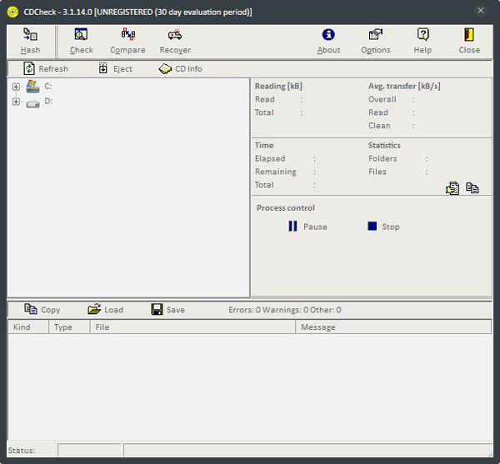Image resolution: width=500 pixels, height=464 pixels.
Task: Click the Files statistics label
Action: click(377, 172)
